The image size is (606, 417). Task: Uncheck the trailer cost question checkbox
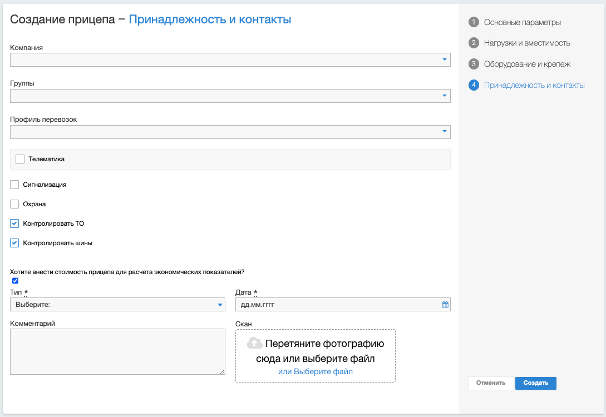click(x=15, y=281)
